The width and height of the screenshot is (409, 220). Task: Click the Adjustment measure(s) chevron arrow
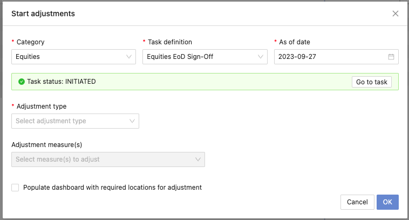pos(198,159)
